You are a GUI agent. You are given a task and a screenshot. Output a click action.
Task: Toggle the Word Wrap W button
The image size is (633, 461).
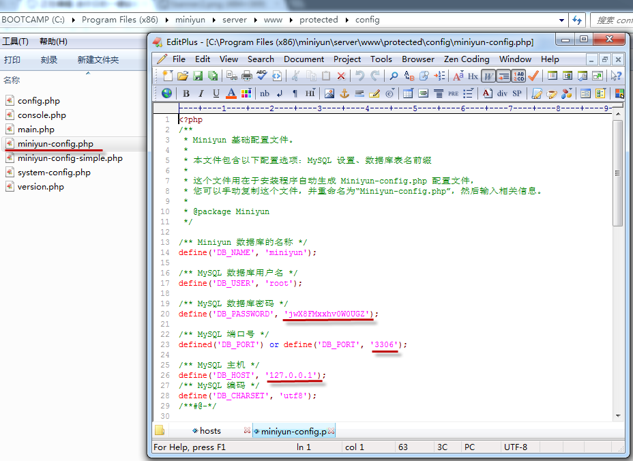point(488,76)
